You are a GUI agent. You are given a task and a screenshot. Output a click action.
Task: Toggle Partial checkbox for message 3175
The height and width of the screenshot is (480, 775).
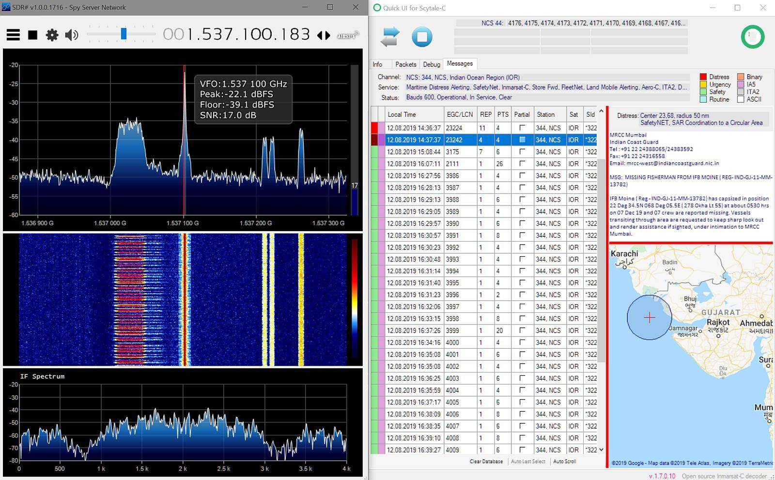[x=522, y=152]
